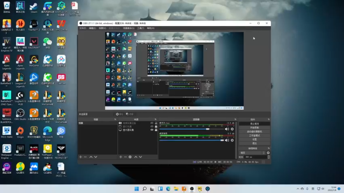Open the Tools (工具) menu

141,28
